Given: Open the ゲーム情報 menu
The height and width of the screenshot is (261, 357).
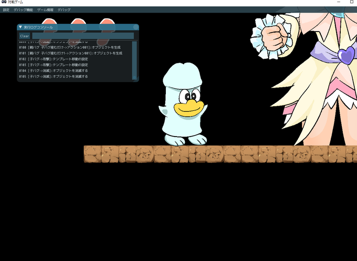Looking at the screenshot, I should tap(45, 10).
